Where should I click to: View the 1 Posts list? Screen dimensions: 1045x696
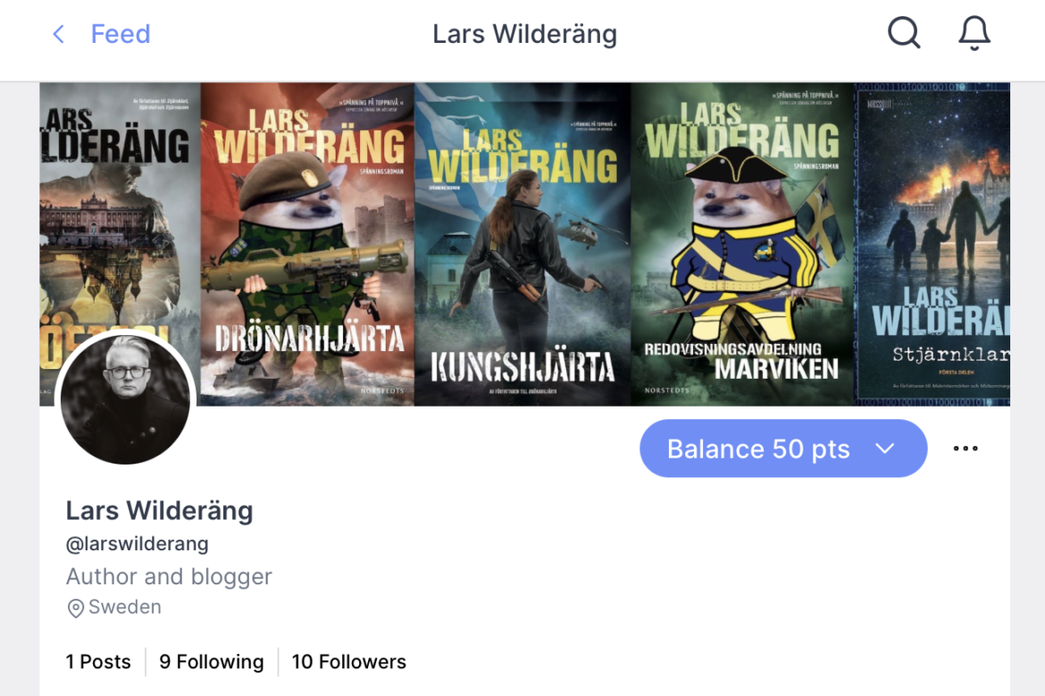(x=98, y=661)
